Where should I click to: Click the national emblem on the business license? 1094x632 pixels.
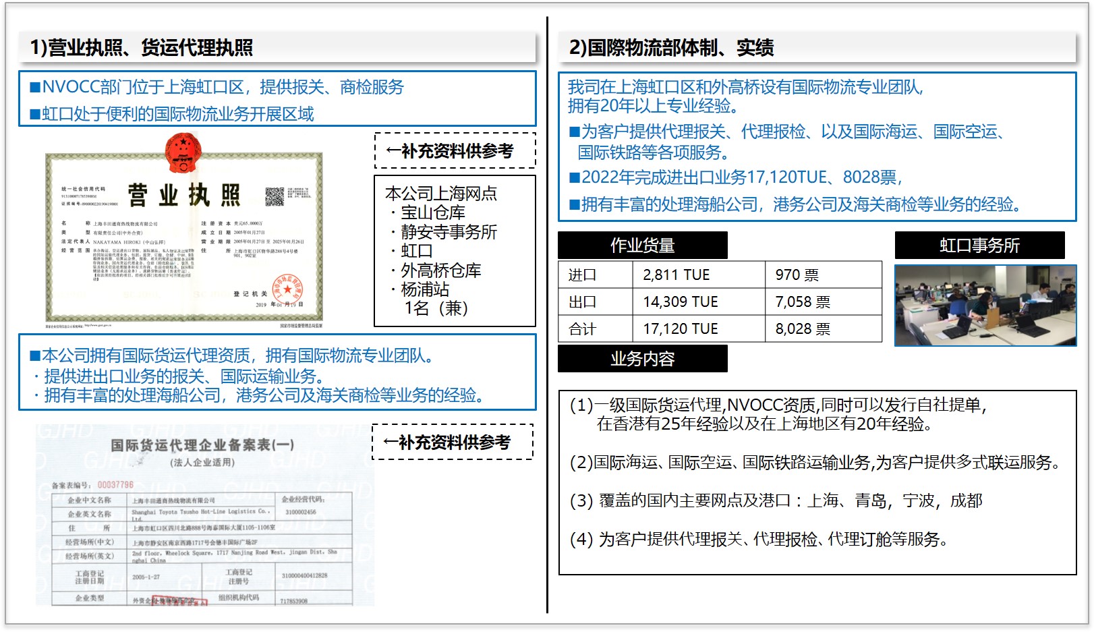point(183,152)
